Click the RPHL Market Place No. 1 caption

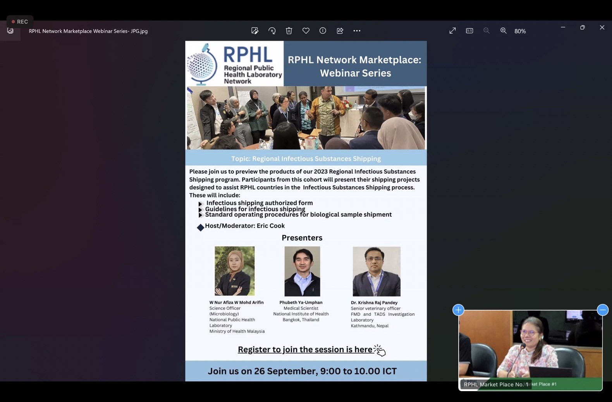point(496,384)
